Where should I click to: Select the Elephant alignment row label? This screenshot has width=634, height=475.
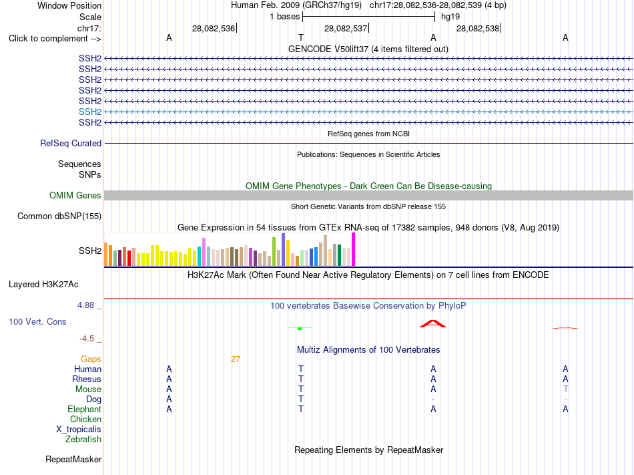pyautogui.click(x=84, y=409)
